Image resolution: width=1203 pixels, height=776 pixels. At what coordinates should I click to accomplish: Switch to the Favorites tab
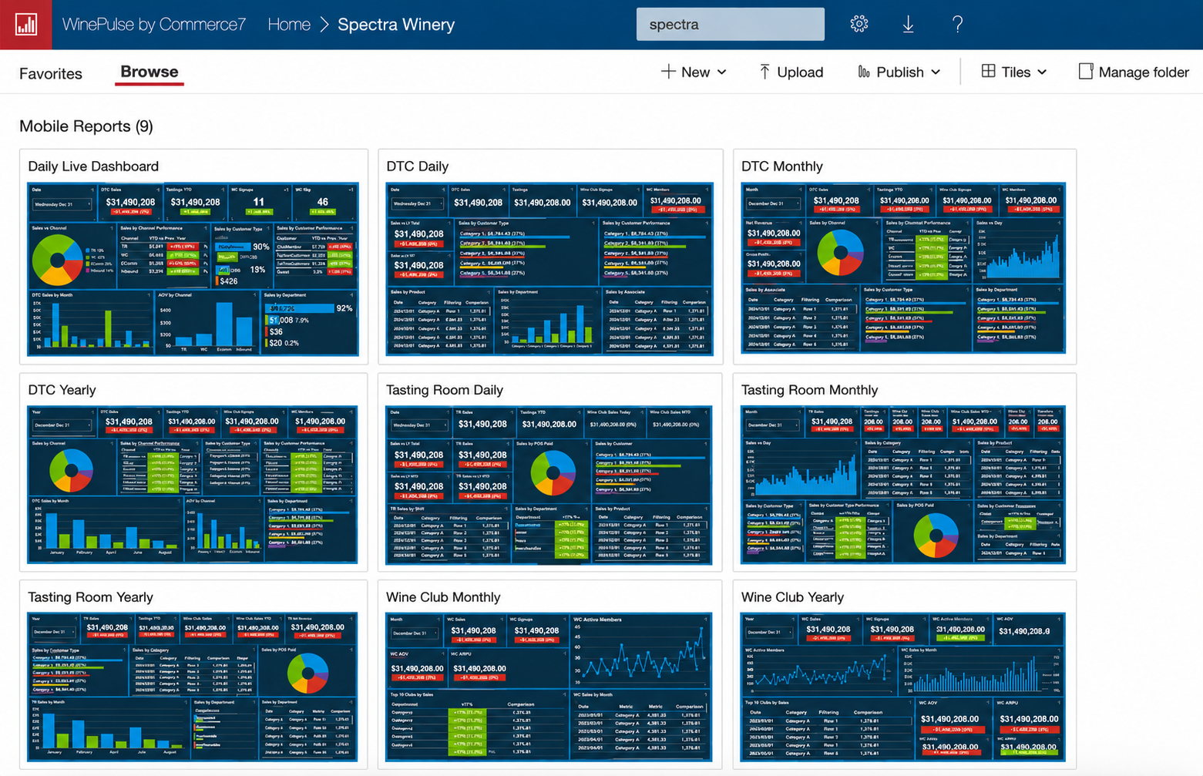click(51, 73)
